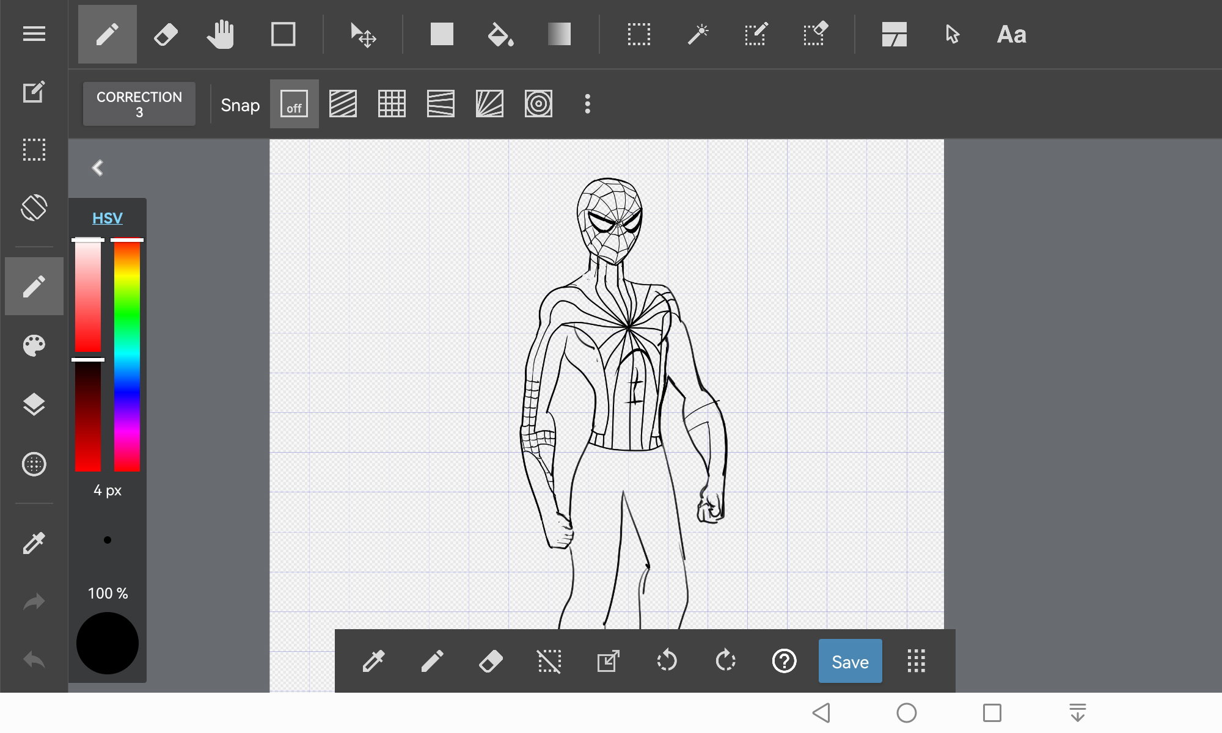The height and width of the screenshot is (733, 1222).
Task: Enable radial lines snap
Action: pyautogui.click(x=489, y=104)
